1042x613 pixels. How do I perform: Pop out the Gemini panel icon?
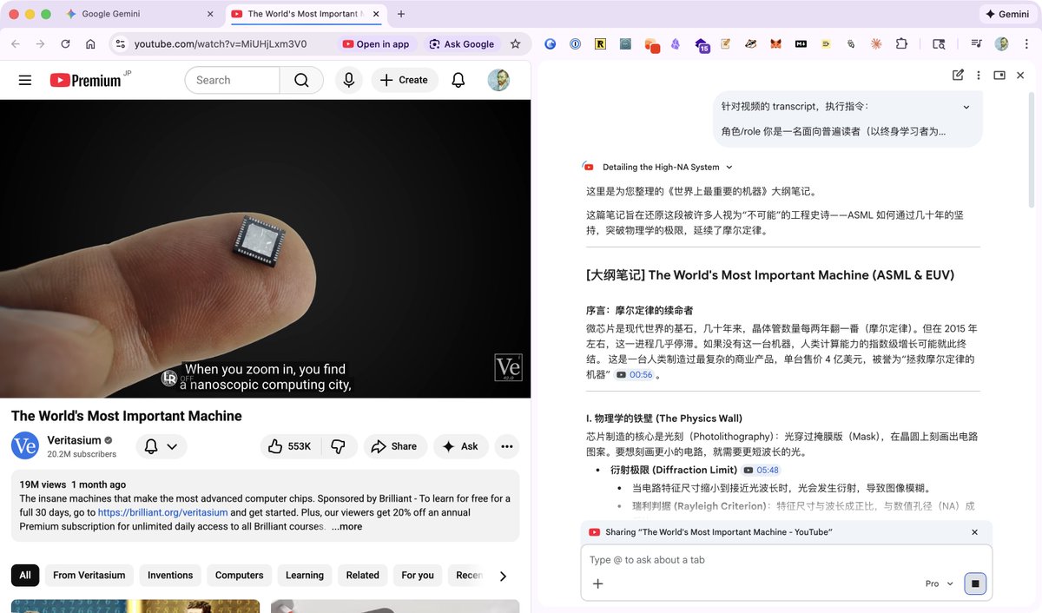point(999,76)
